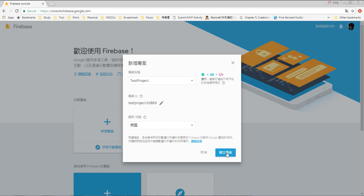Open the Tool bookmark folder
Image resolution: width=364 pixels, height=196 pixels.
click(59, 18)
